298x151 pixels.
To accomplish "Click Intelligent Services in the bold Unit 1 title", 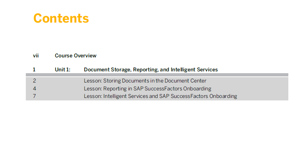I will point(194,70).
